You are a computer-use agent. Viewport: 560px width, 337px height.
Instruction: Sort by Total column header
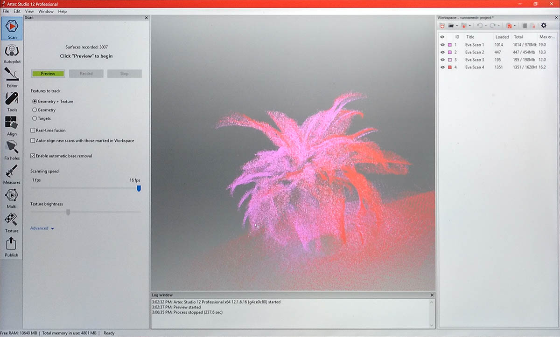(x=518, y=37)
